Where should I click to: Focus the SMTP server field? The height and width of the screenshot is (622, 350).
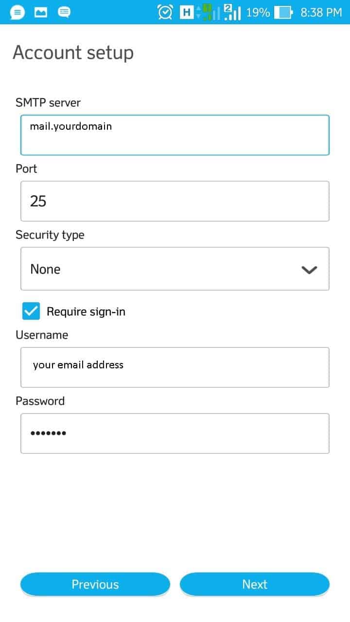point(175,135)
